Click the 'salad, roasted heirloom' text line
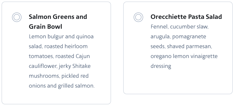237x107 pixels. (x=58, y=47)
